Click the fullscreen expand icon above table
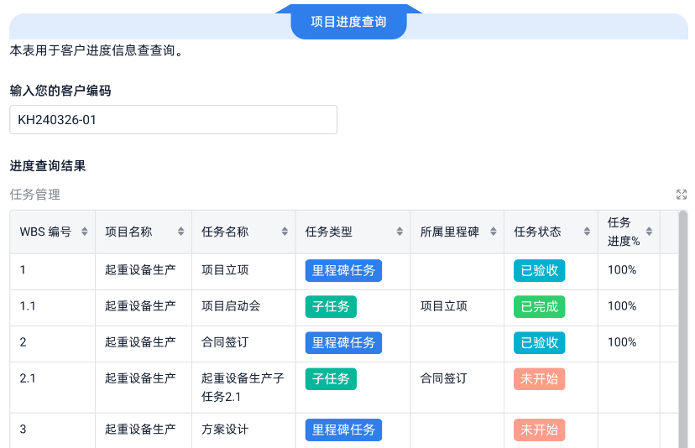This screenshot has width=695, height=448. [x=682, y=195]
